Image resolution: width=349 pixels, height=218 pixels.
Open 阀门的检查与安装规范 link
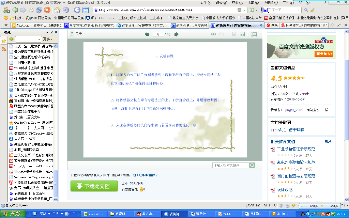click(x=296, y=176)
